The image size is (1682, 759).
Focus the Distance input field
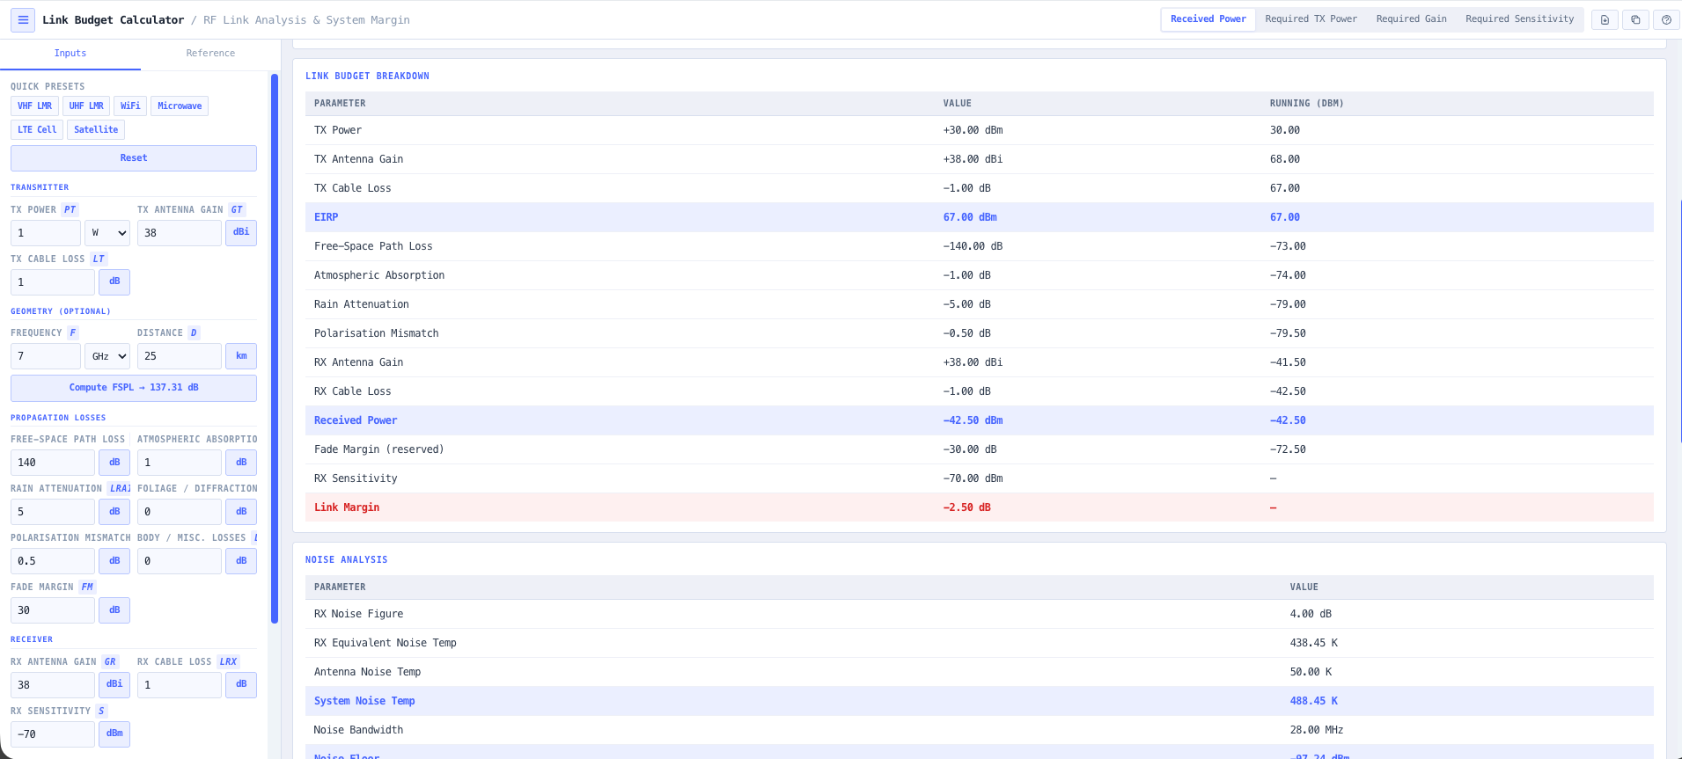point(180,356)
